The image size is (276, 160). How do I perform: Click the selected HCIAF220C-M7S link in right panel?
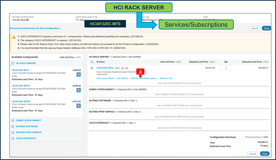point(105,68)
